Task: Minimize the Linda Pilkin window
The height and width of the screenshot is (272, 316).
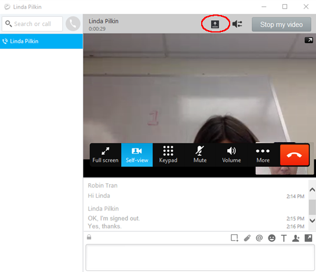Action: coord(264,6)
